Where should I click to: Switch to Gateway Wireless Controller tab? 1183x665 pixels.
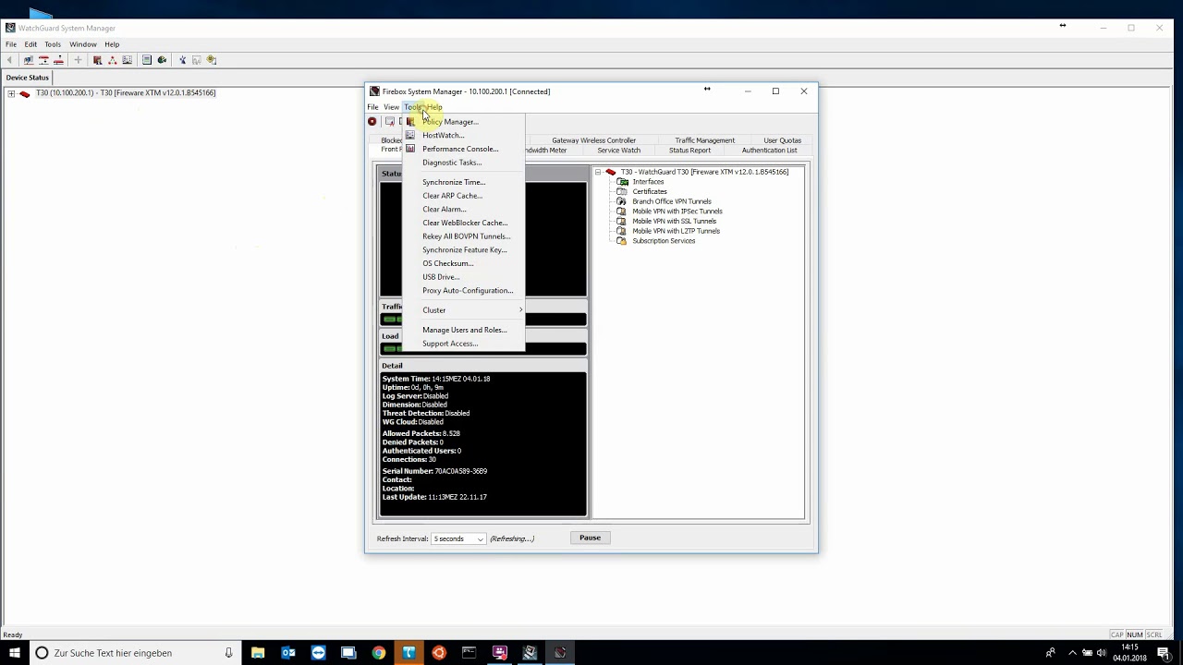[x=594, y=140]
